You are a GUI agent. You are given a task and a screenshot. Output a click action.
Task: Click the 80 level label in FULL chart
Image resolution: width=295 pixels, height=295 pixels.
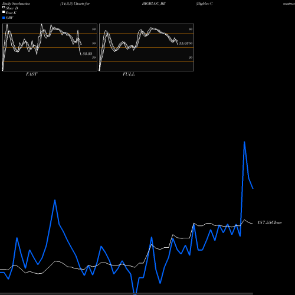(x=191, y=29)
